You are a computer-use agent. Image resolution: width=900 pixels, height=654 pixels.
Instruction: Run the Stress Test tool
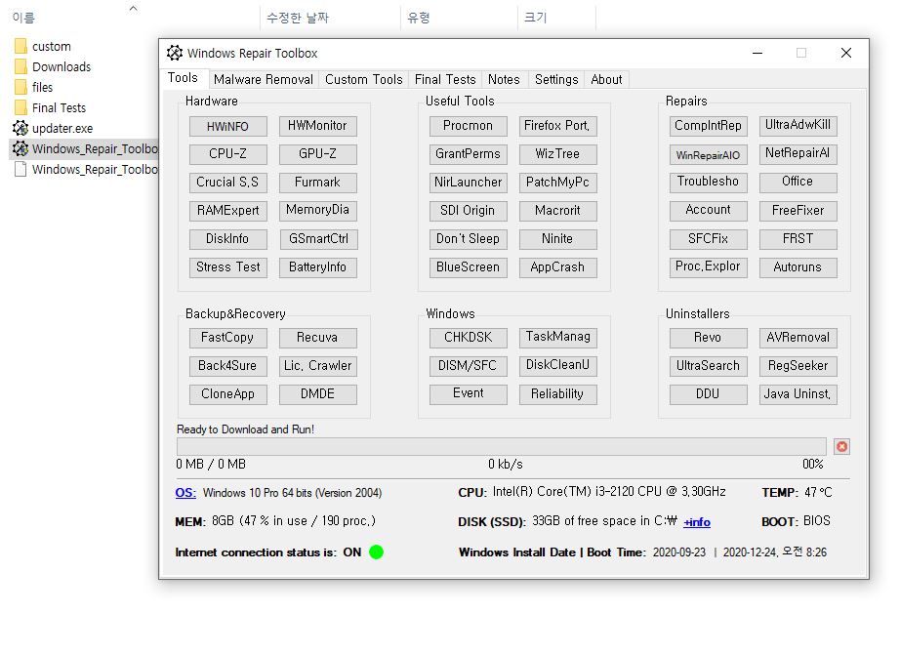pyautogui.click(x=227, y=267)
